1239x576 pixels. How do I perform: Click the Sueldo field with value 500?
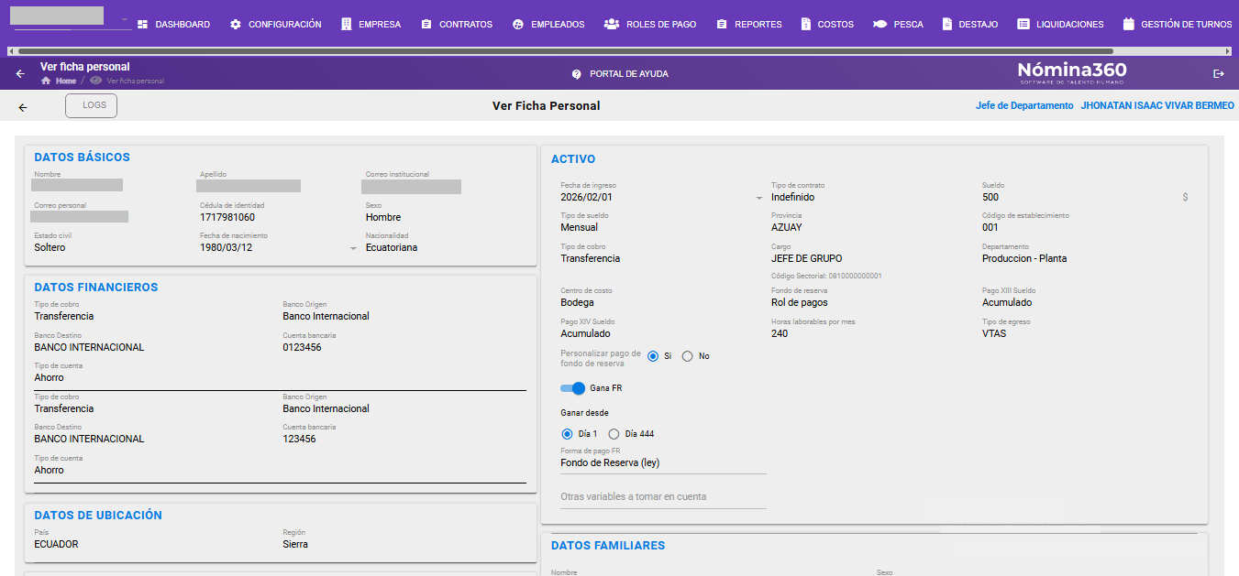(990, 197)
